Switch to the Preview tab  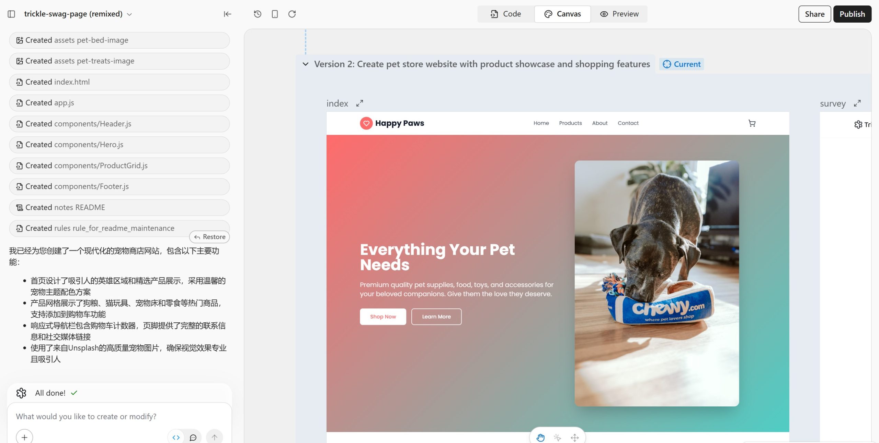click(x=619, y=14)
